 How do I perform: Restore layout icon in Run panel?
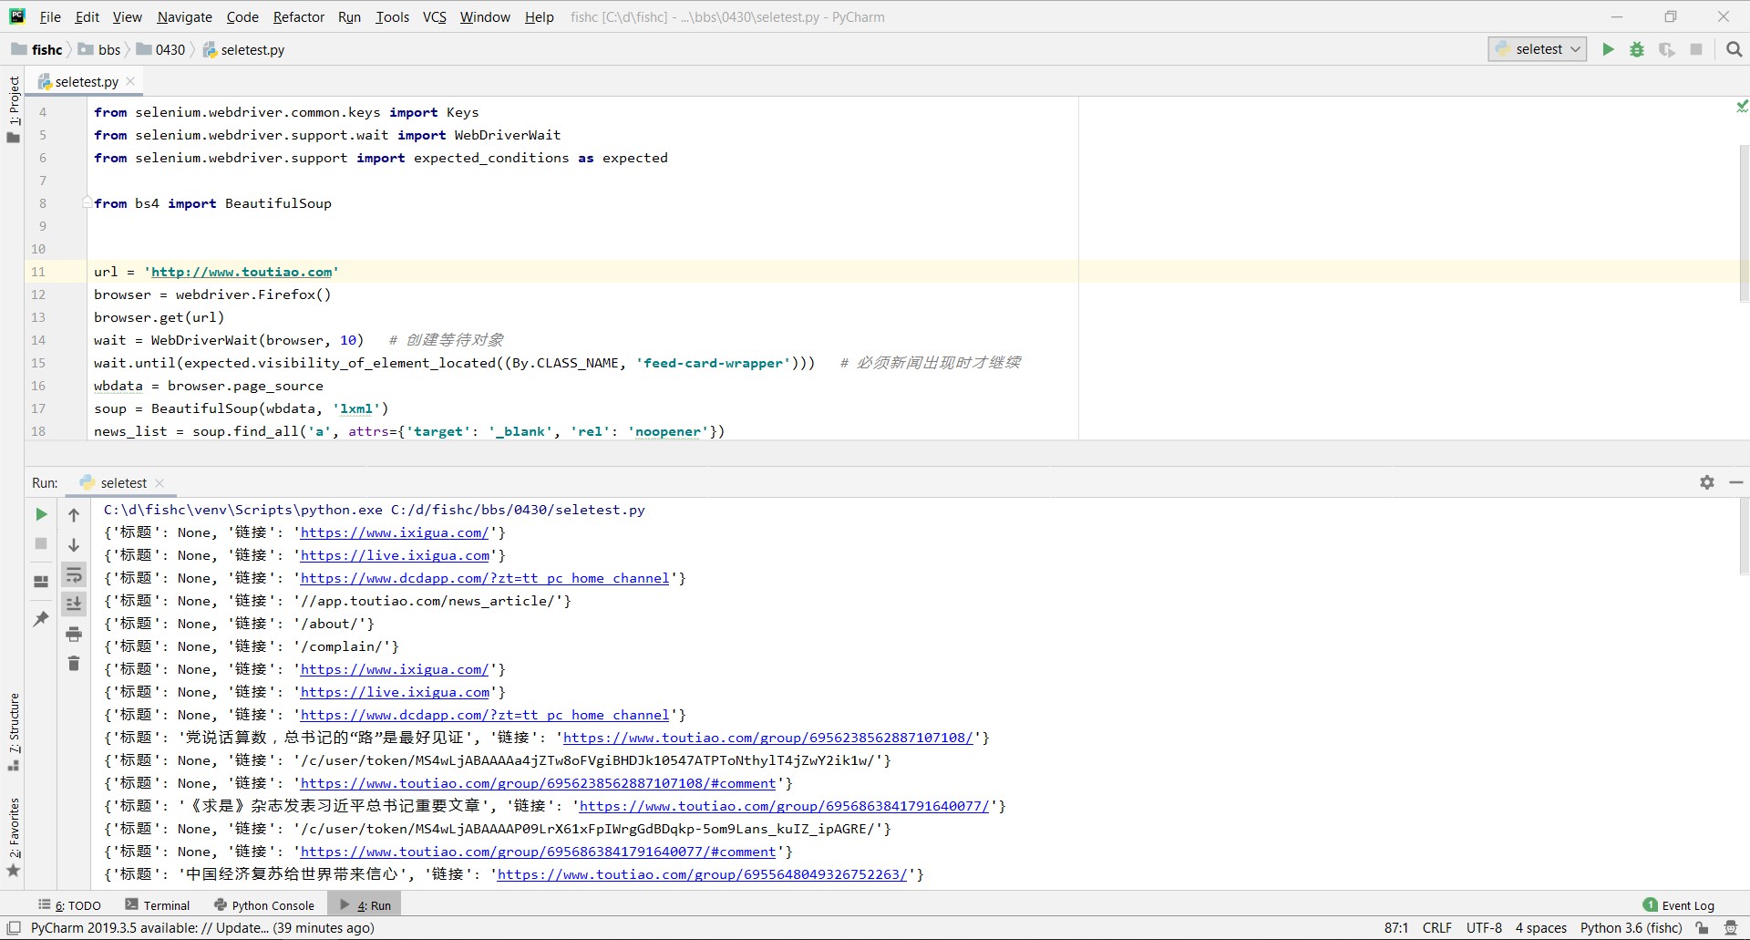tap(41, 581)
